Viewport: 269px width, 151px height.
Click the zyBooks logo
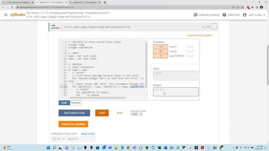pyautogui.click(x=18, y=15)
